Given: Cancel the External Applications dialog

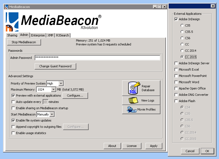Looking at the screenshot, I should coord(190,151).
